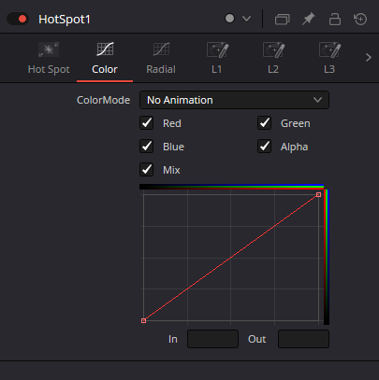Click the In value field
The height and width of the screenshot is (380, 379).
(x=212, y=339)
